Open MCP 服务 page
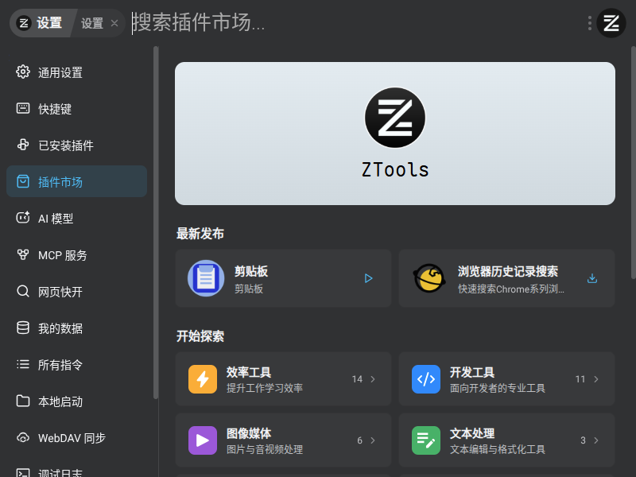This screenshot has width=636, height=477. coord(76,254)
